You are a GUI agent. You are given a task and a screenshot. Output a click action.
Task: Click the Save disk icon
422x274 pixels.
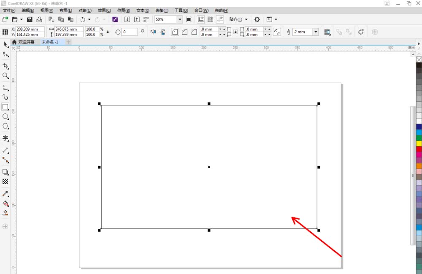point(30,19)
